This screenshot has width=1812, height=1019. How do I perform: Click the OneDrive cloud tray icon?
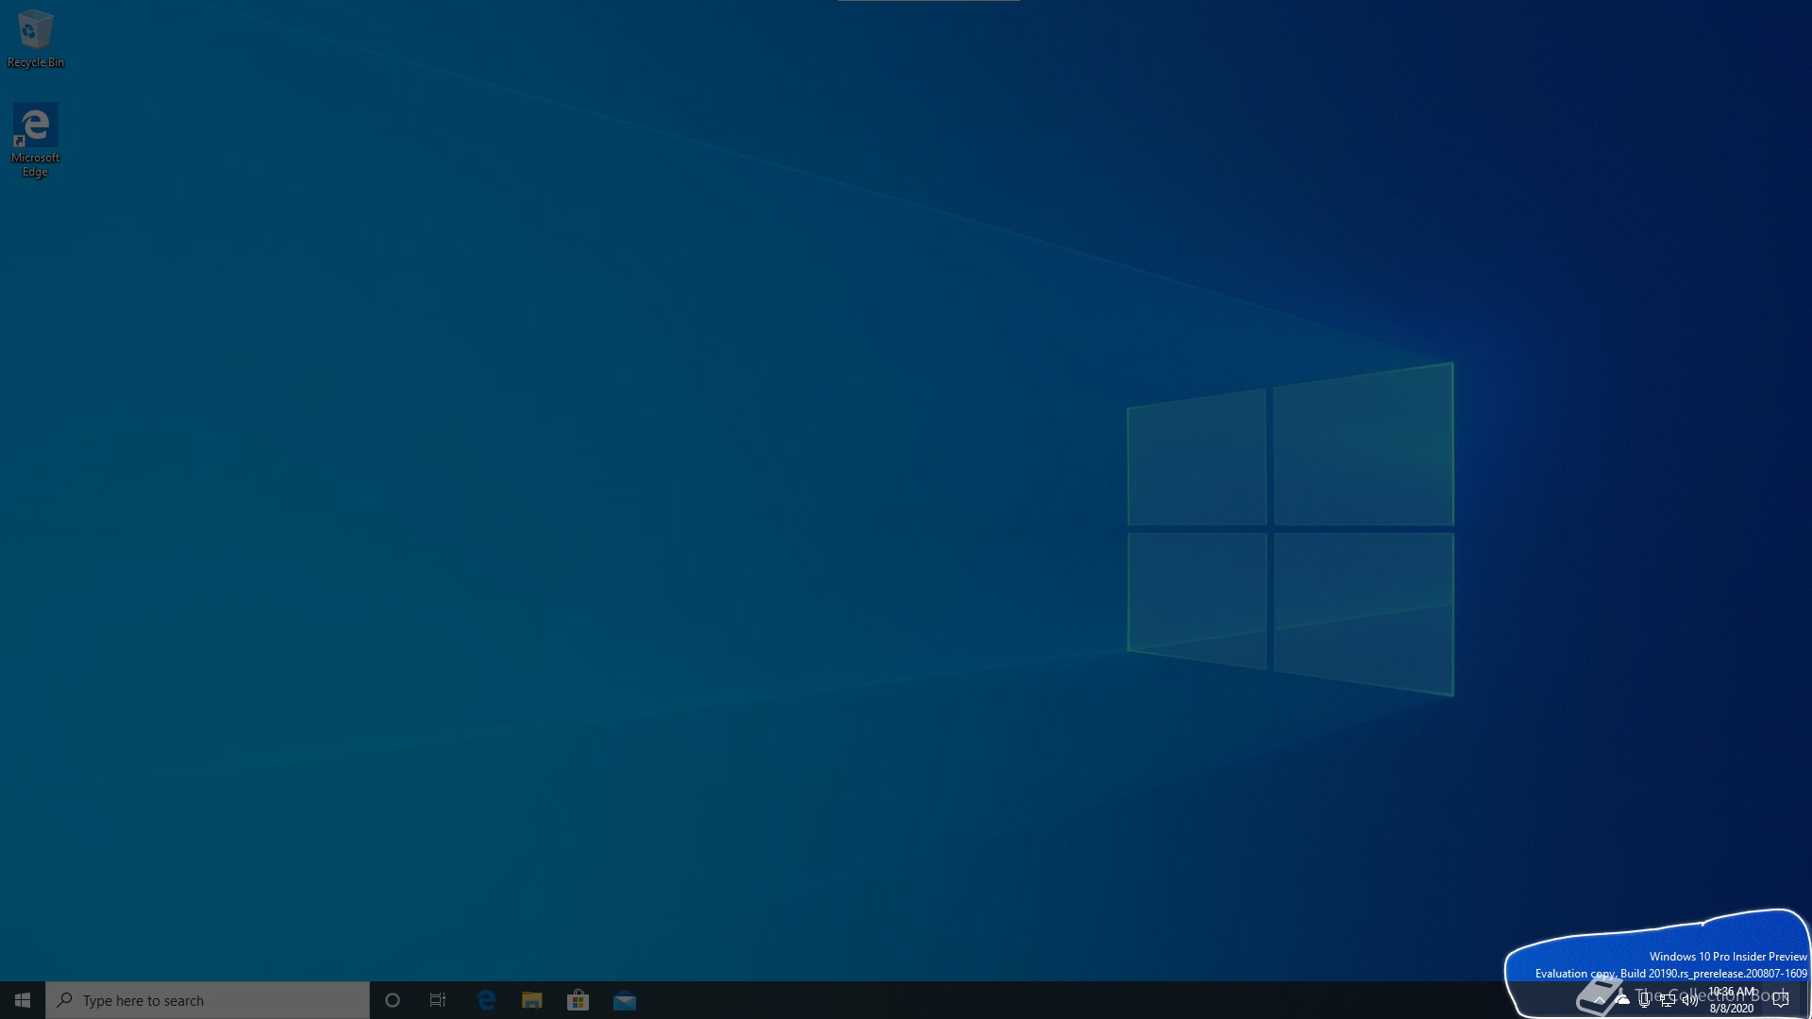(x=1622, y=999)
